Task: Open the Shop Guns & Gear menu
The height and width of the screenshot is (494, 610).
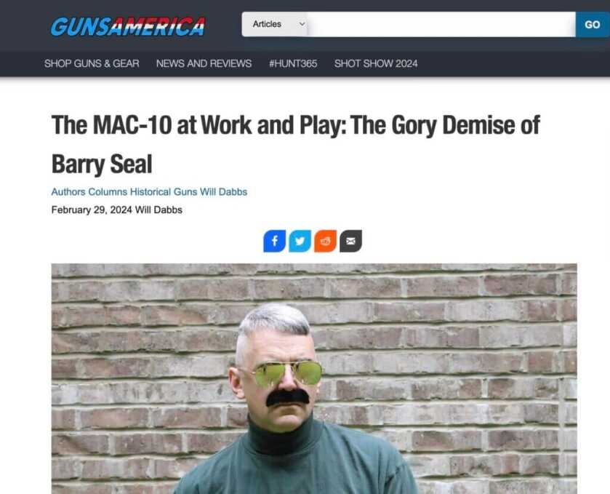Action: point(92,63)
